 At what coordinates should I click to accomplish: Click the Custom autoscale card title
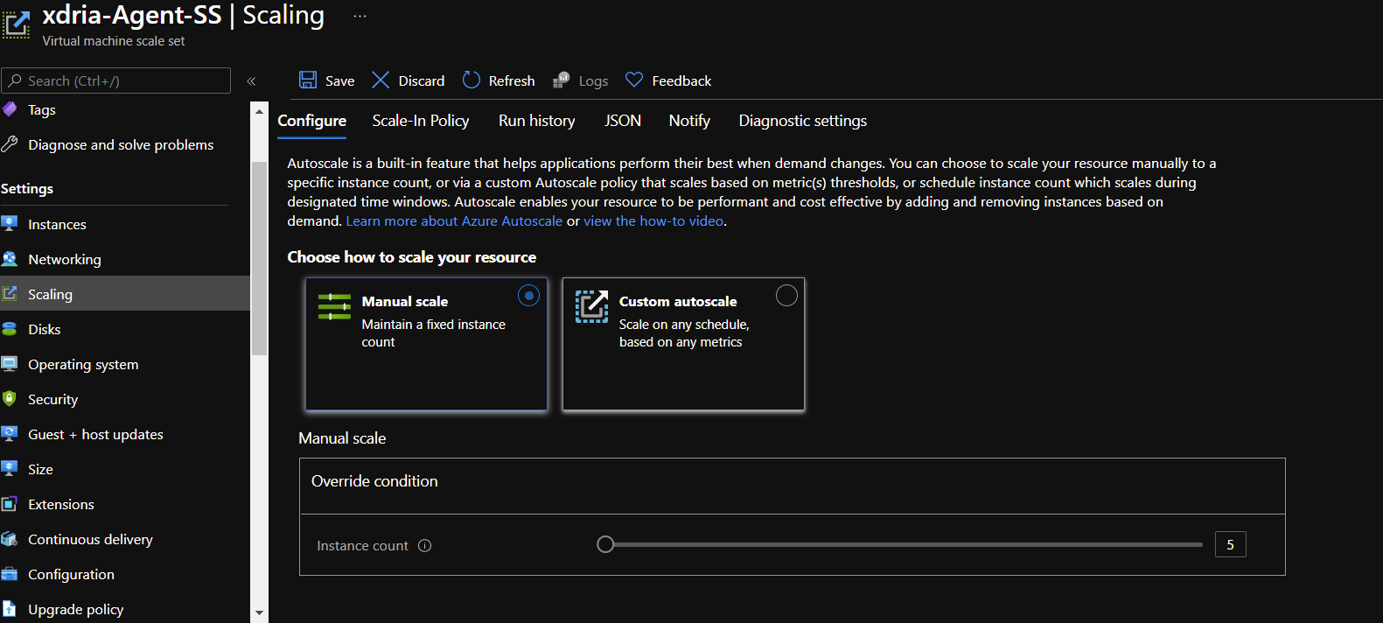(678, 301)
